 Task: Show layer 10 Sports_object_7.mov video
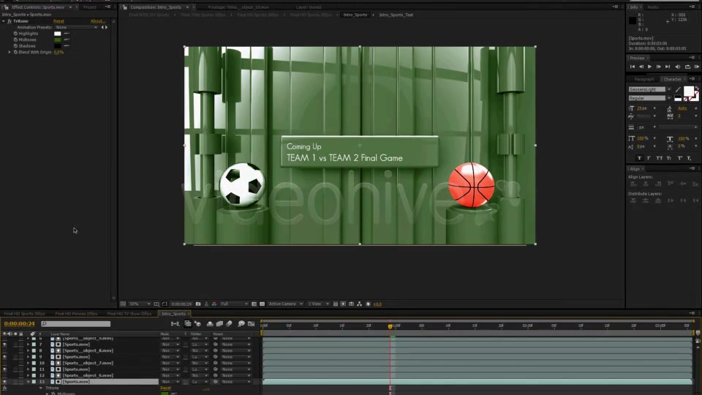click(x=4, y=364)
